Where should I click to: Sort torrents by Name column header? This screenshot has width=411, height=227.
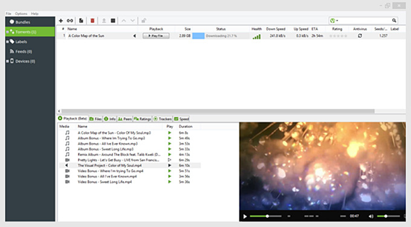tap(72, 29)
